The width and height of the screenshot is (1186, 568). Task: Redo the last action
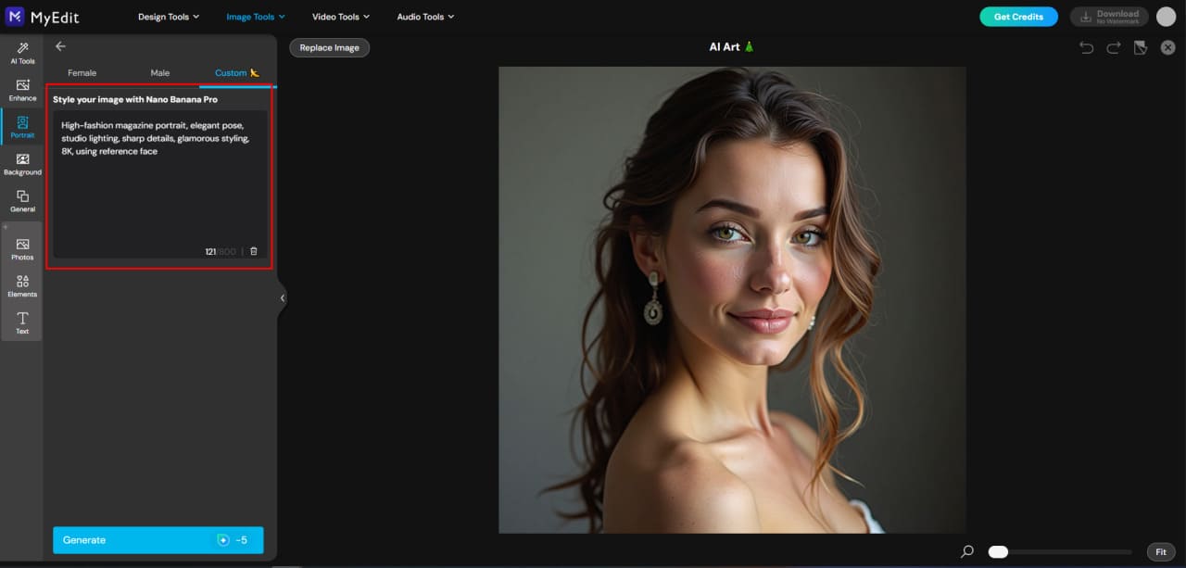tap(1114, 47)
